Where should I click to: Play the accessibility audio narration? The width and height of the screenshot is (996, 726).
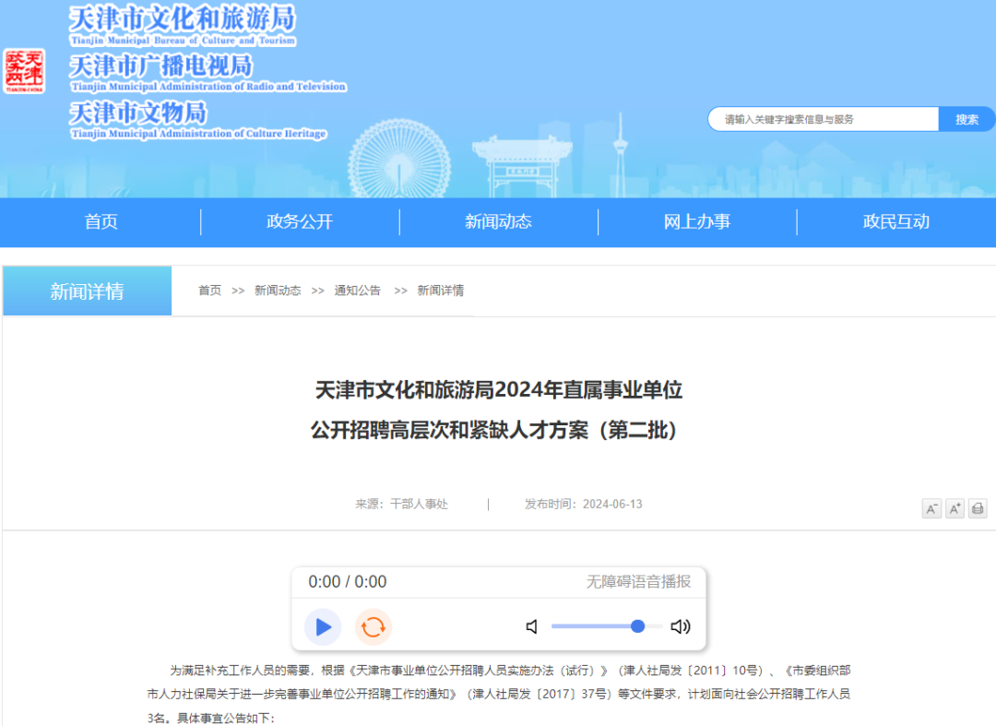point(322,626)
